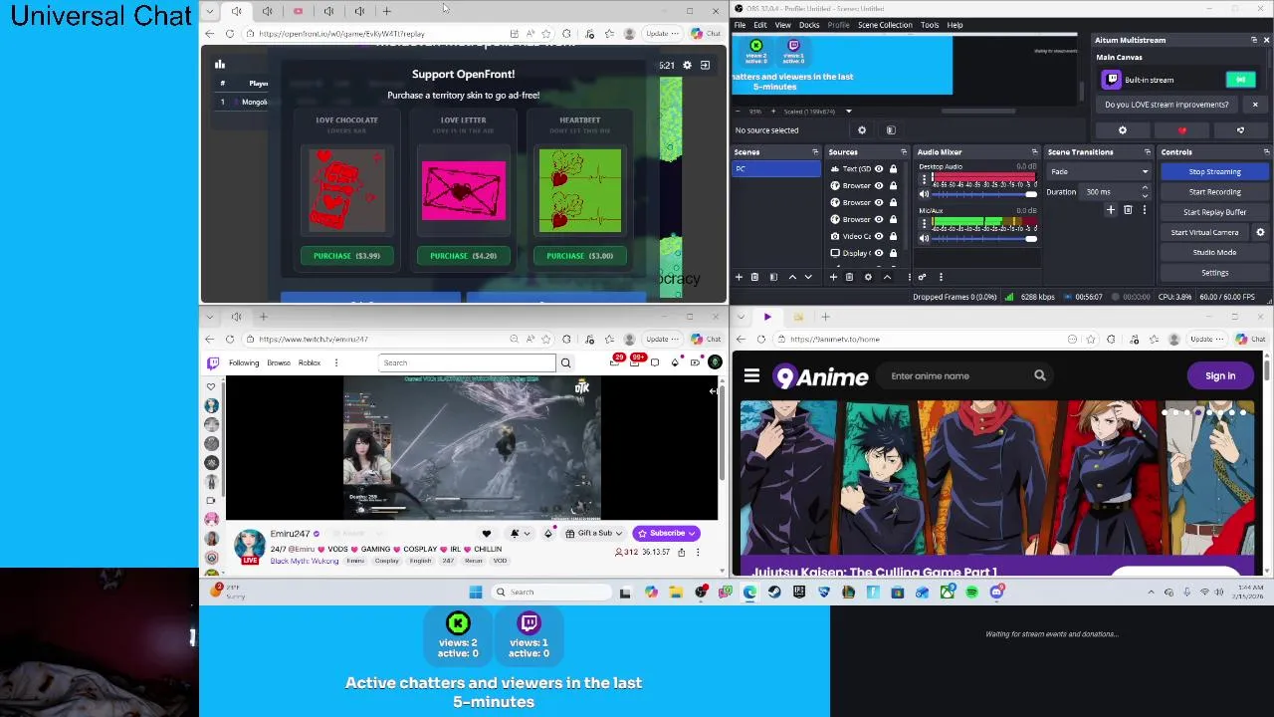The height and width of the screenshot is (717, 1274).
Task: Open Spotify from the Windows taskbar
Action: (971, 593)
